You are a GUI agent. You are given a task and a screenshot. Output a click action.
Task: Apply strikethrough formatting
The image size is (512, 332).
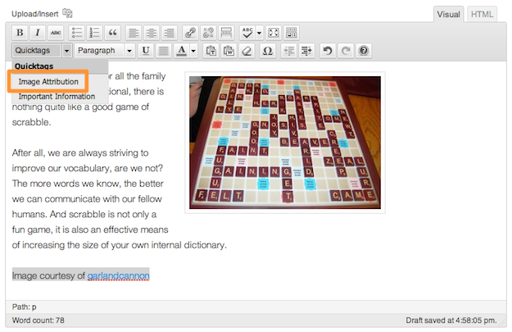click(55, 33)
